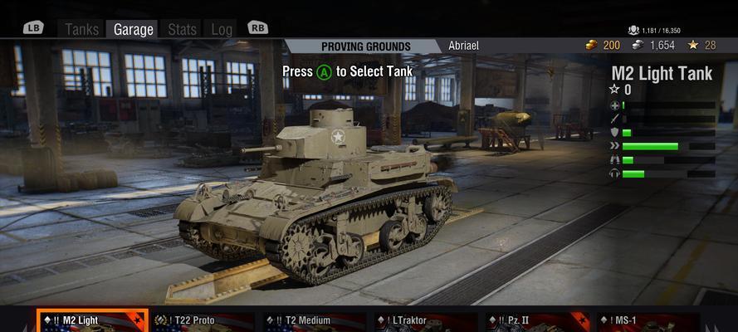Click the player population icon
Screen dimensions: 738x332
633,31
